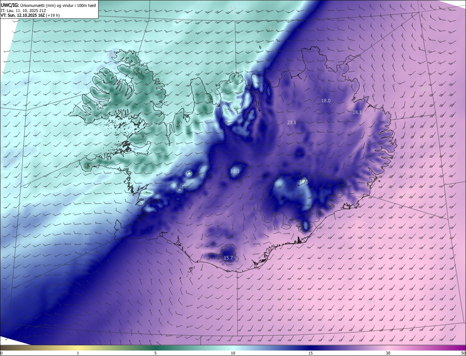
Task: Pick the 30.4 value over the southeast ocean
Action: (370, 302)
